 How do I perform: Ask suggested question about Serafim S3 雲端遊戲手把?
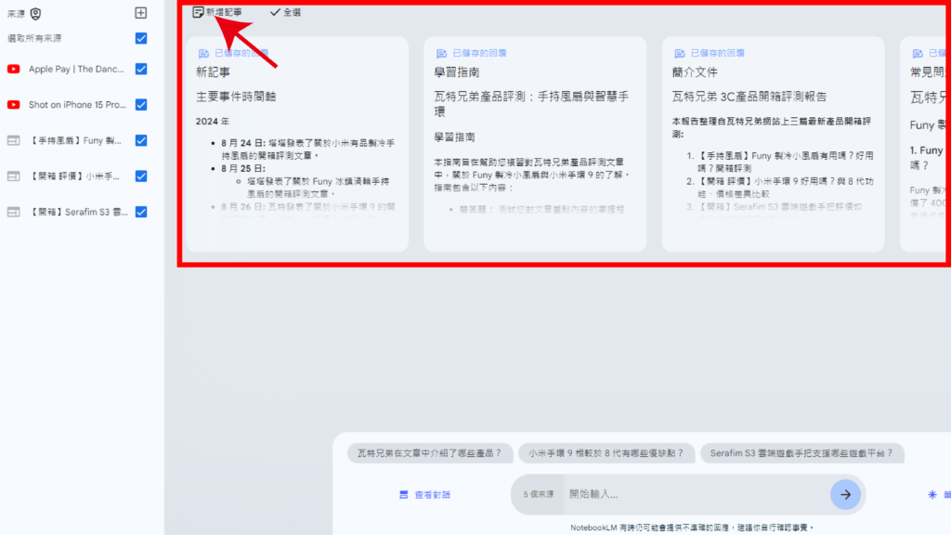(801, 453)
